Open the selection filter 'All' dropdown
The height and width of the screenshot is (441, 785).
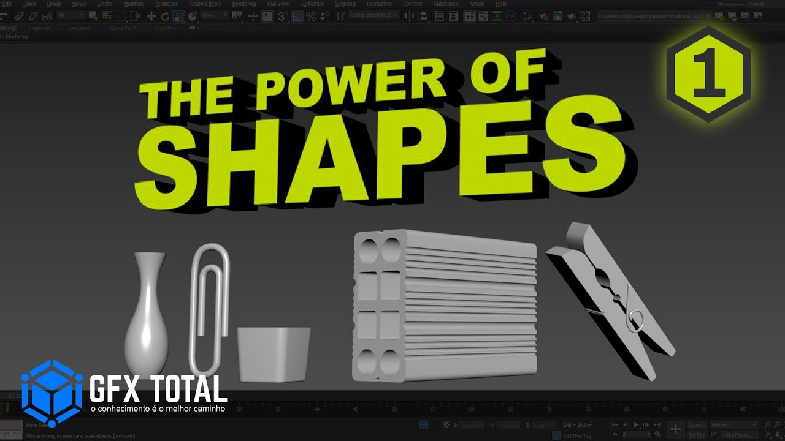click(71, 15)
